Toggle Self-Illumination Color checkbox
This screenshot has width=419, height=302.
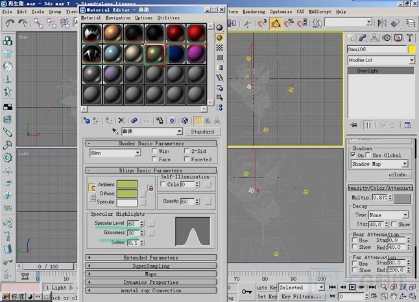coord(163,184)
